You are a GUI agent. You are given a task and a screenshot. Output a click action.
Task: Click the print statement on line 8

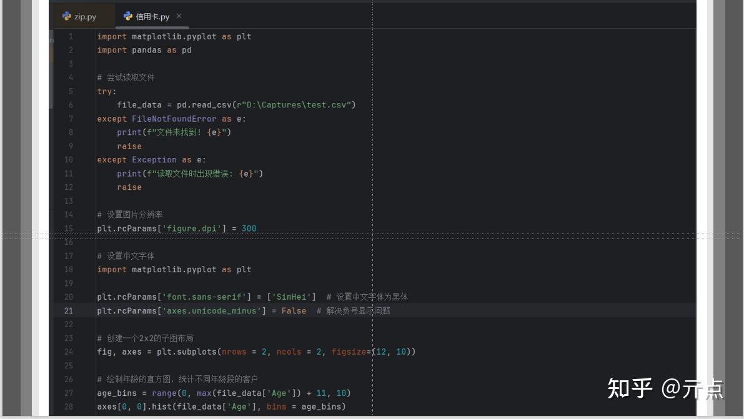coord(129,132)
